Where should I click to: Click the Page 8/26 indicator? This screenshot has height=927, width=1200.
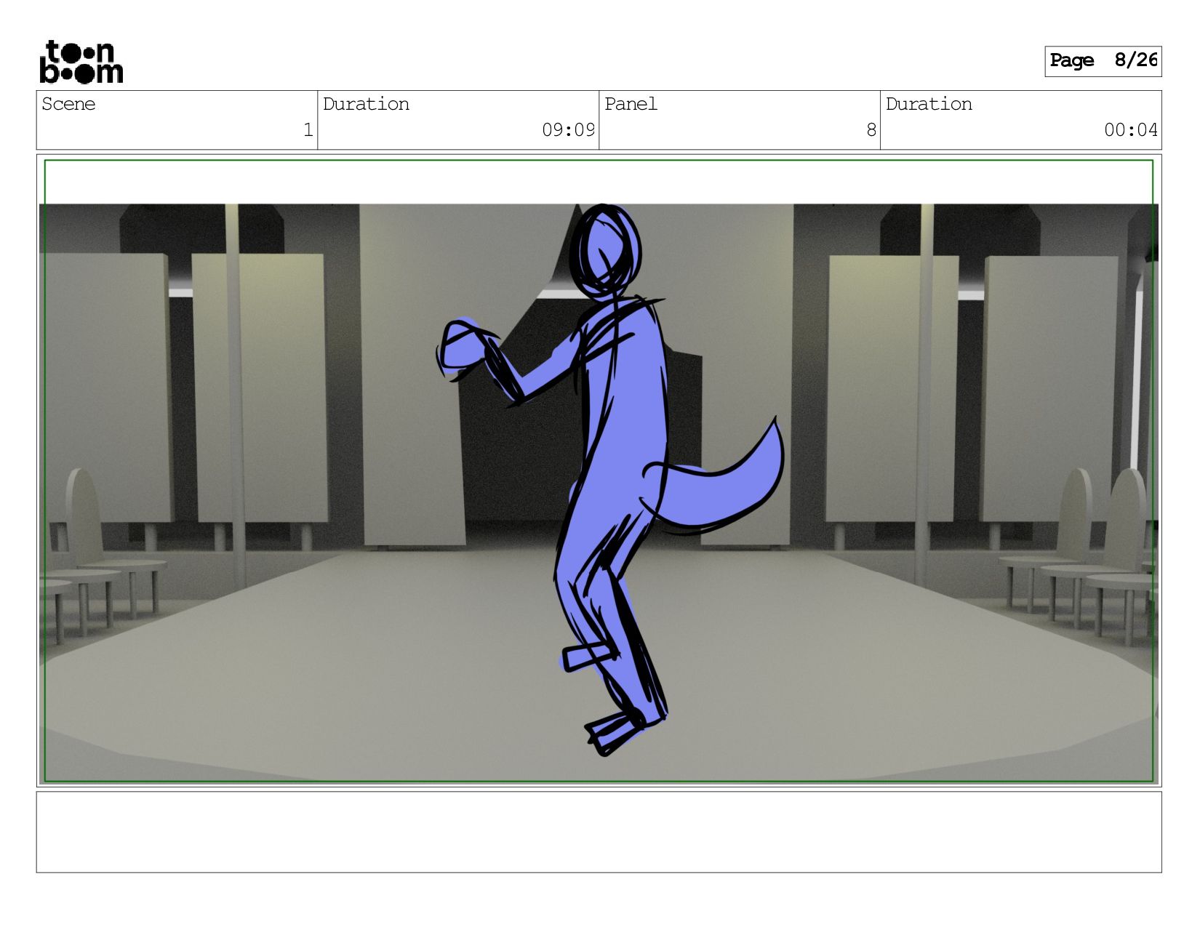(x=1103, y=61)
